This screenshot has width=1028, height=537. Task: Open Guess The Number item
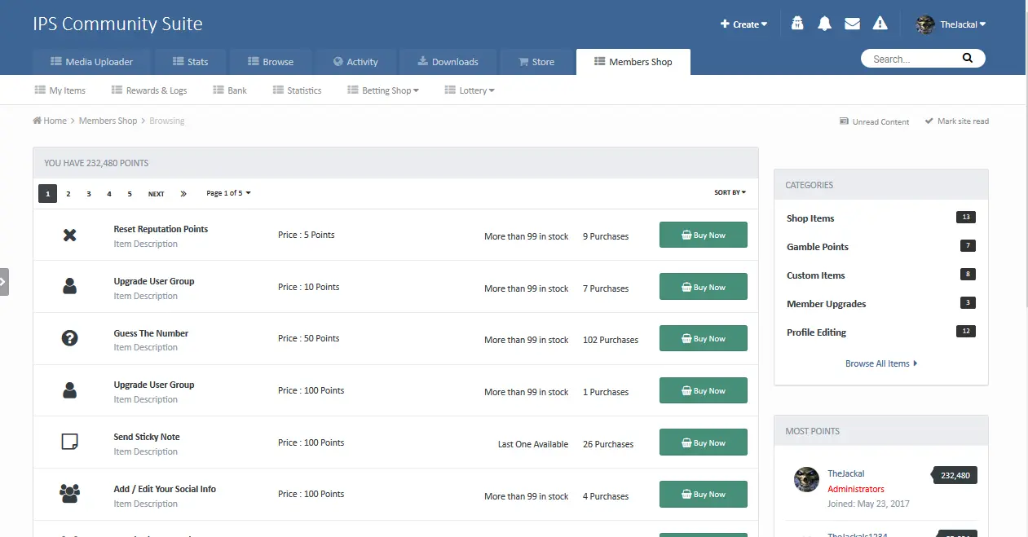151,333
